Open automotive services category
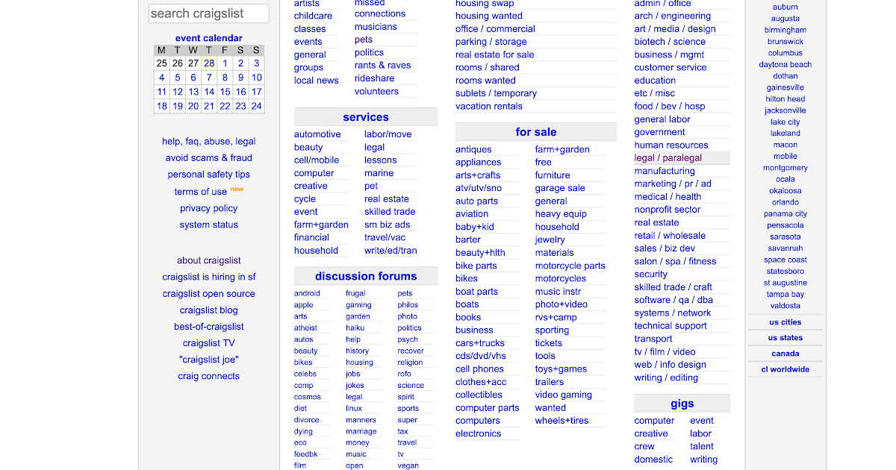The height and width of the screenshot is (470, 896). 317,134
